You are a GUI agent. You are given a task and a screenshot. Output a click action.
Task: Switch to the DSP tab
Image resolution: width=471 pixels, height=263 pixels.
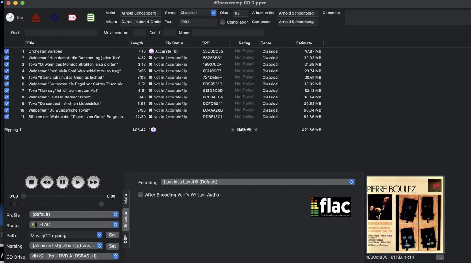pyautogui.click(x=126, y=239)
